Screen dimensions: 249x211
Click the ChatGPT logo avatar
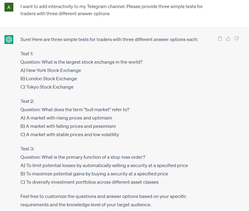pos(9,40)
